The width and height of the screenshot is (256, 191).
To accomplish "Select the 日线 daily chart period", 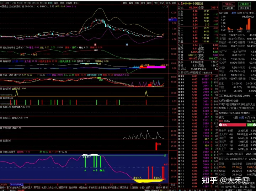I will pyautogui.click(x=50, y=2).
